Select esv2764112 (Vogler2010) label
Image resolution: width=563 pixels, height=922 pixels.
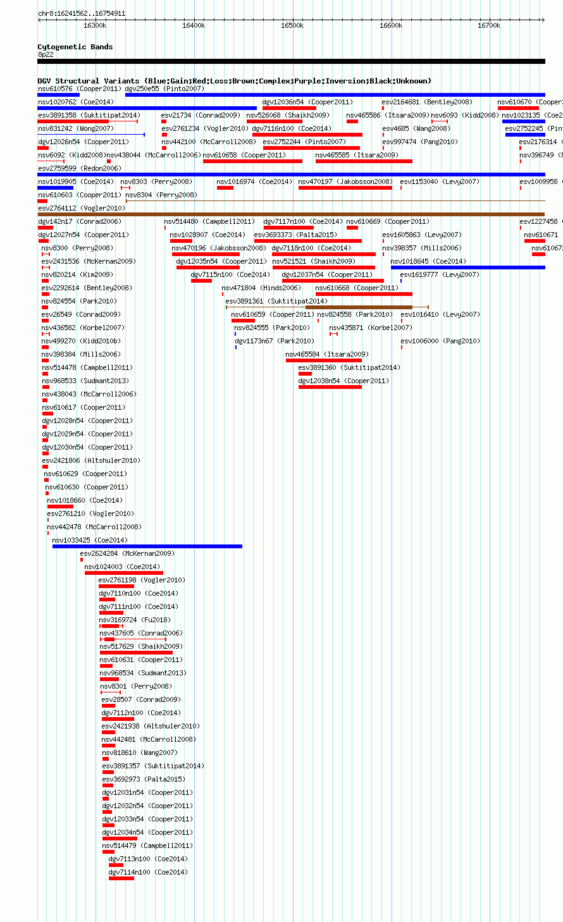tap(82, 208)
